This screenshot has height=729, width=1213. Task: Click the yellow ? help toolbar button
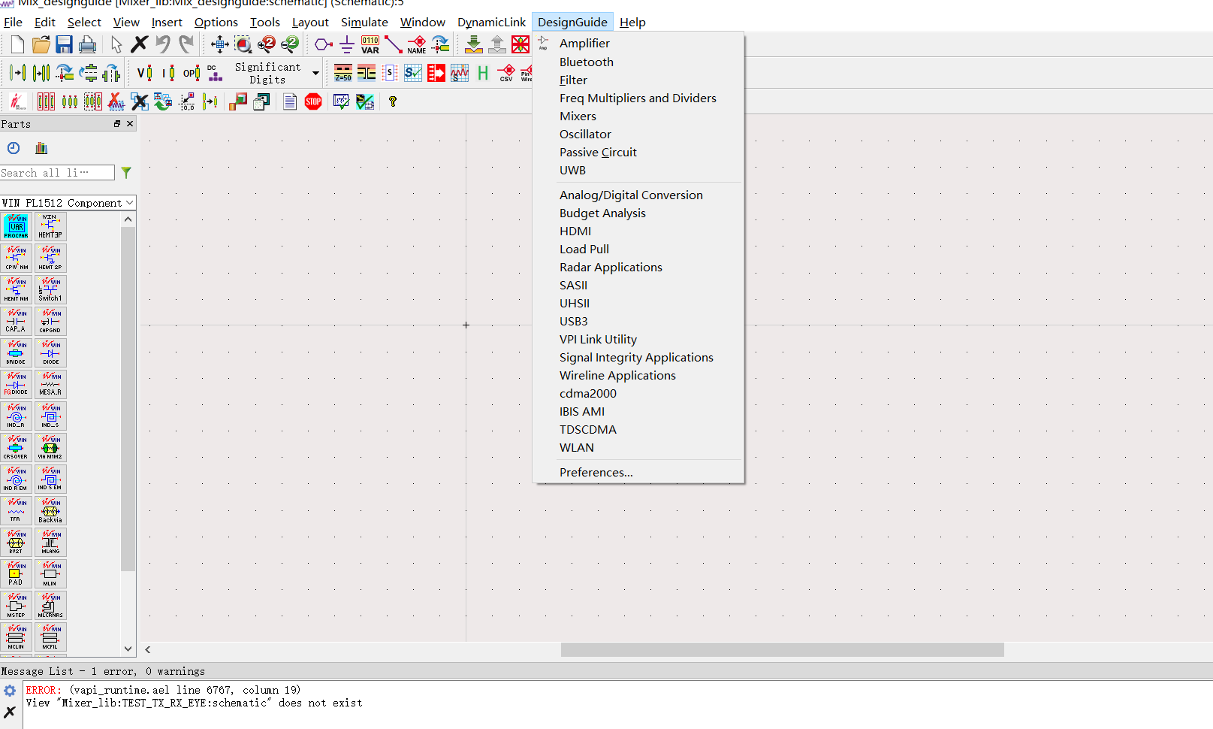click(x=393, y=101)
